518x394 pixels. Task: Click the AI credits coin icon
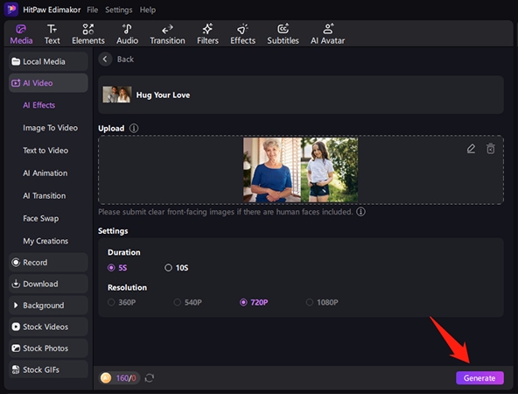click(x=106, y=378)
